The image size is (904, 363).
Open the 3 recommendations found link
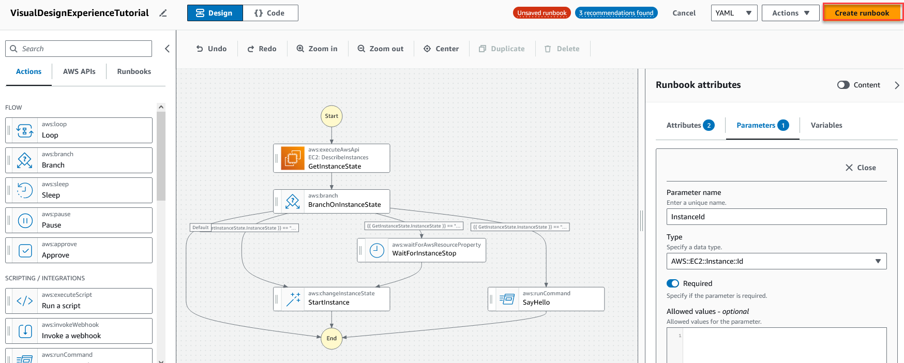616,13
